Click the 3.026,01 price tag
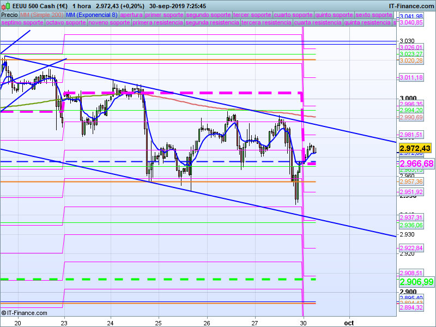The image size is (436, 327). point(411,47)
